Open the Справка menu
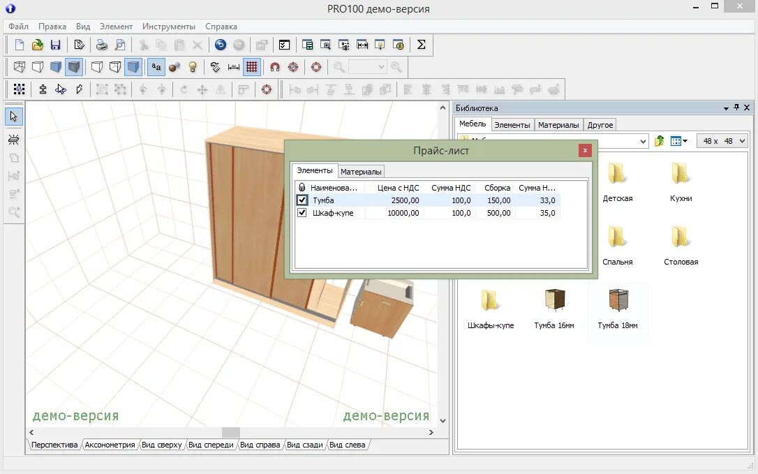This screenshot has width=758, height=474. click(221, 27)
